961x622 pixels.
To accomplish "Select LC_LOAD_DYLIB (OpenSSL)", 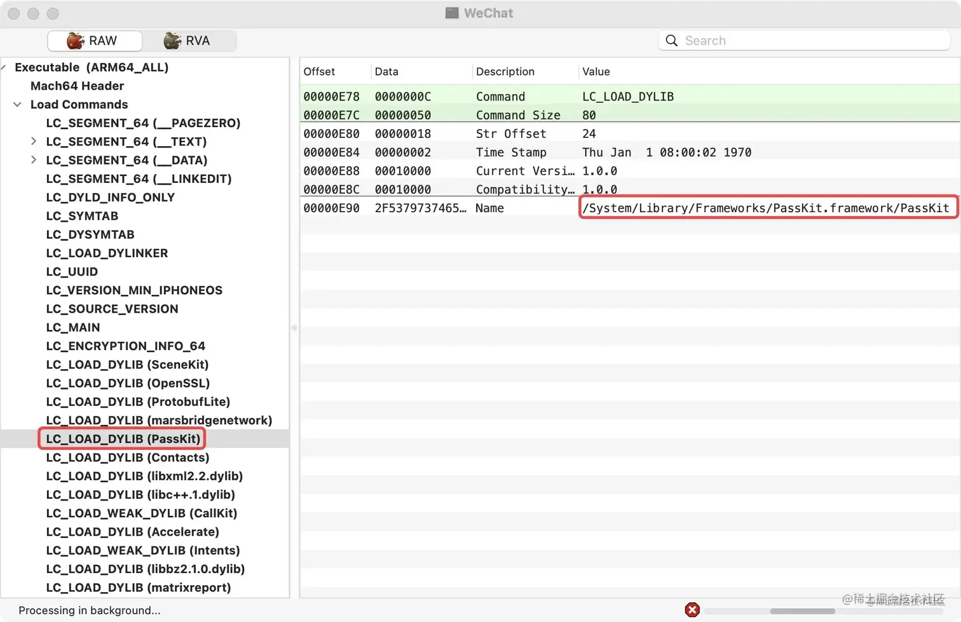I will [x=128, y=383].
